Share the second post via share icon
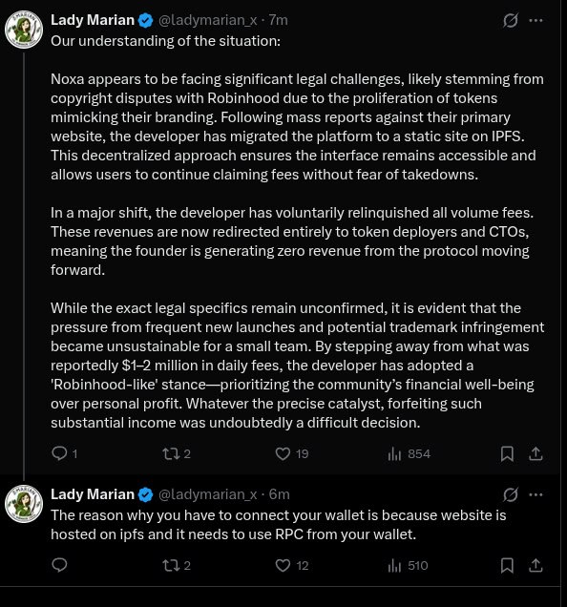Image resolution: width=567 pixels, height=607 pixels. pos(535,566)
